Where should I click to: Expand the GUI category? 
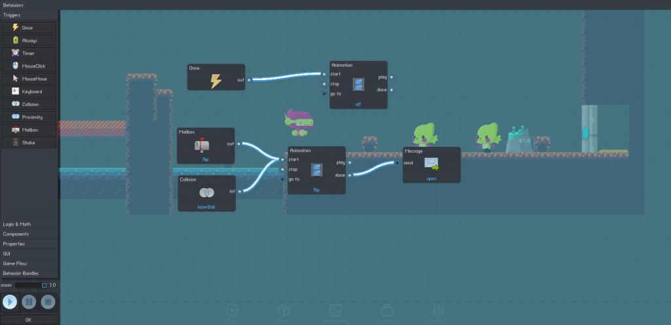point(29,254)
